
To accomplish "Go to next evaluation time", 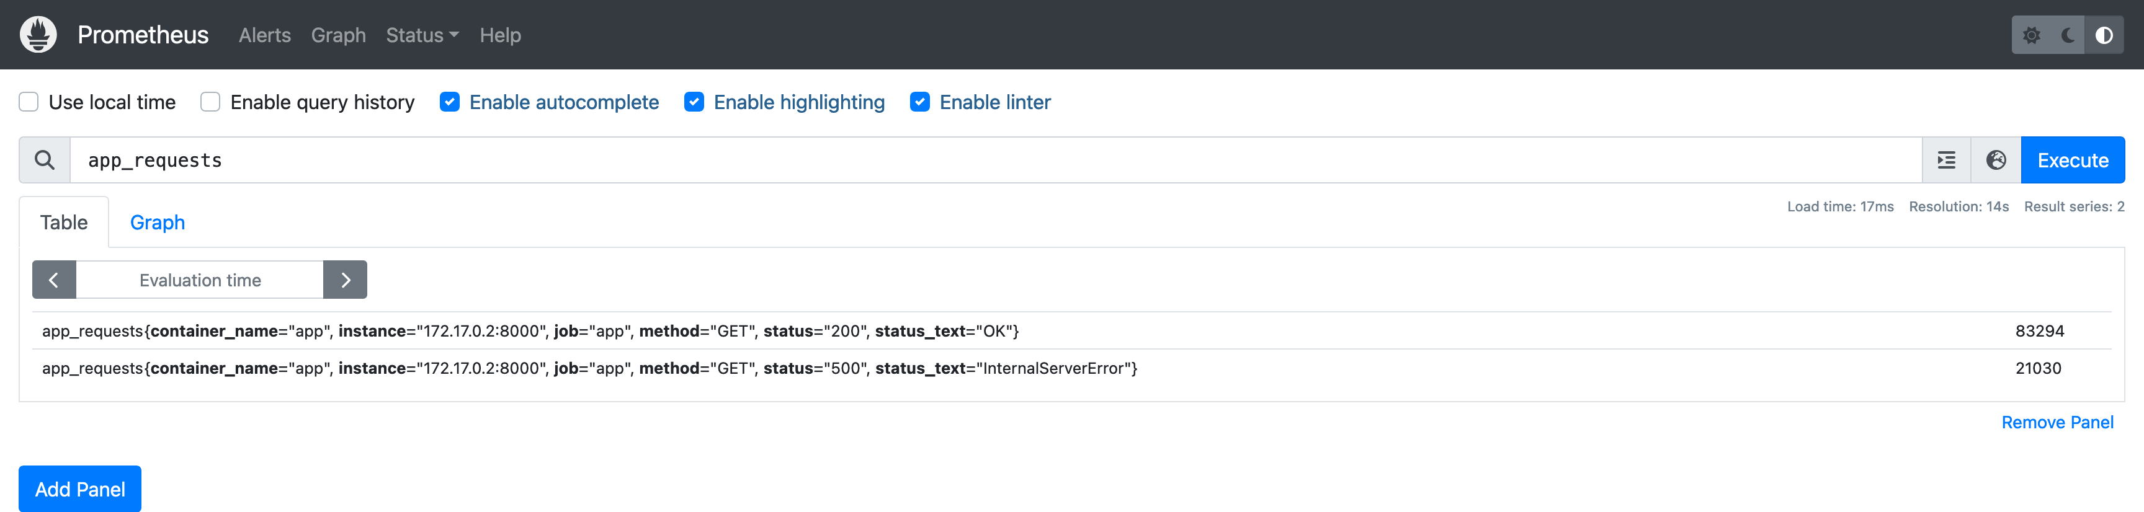I will coord(346,280).
